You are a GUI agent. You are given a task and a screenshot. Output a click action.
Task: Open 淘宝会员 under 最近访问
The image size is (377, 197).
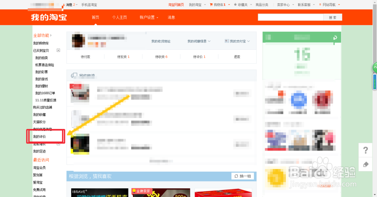[x=39, y=168]
